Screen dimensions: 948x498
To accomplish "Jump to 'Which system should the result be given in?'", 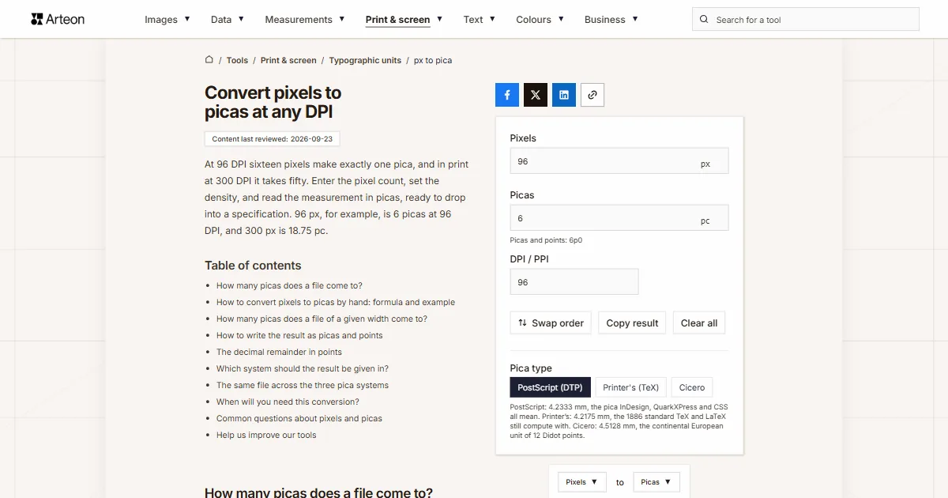I will [x=303, y=368].
